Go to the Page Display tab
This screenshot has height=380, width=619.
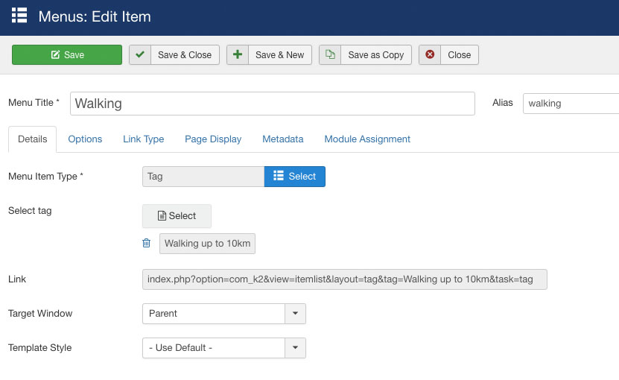[x=213, y=139]
